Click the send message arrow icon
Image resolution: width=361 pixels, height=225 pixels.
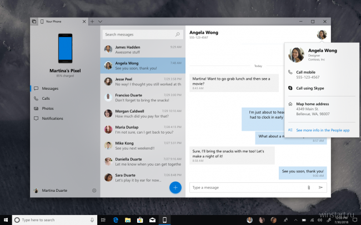pos(320,187)
